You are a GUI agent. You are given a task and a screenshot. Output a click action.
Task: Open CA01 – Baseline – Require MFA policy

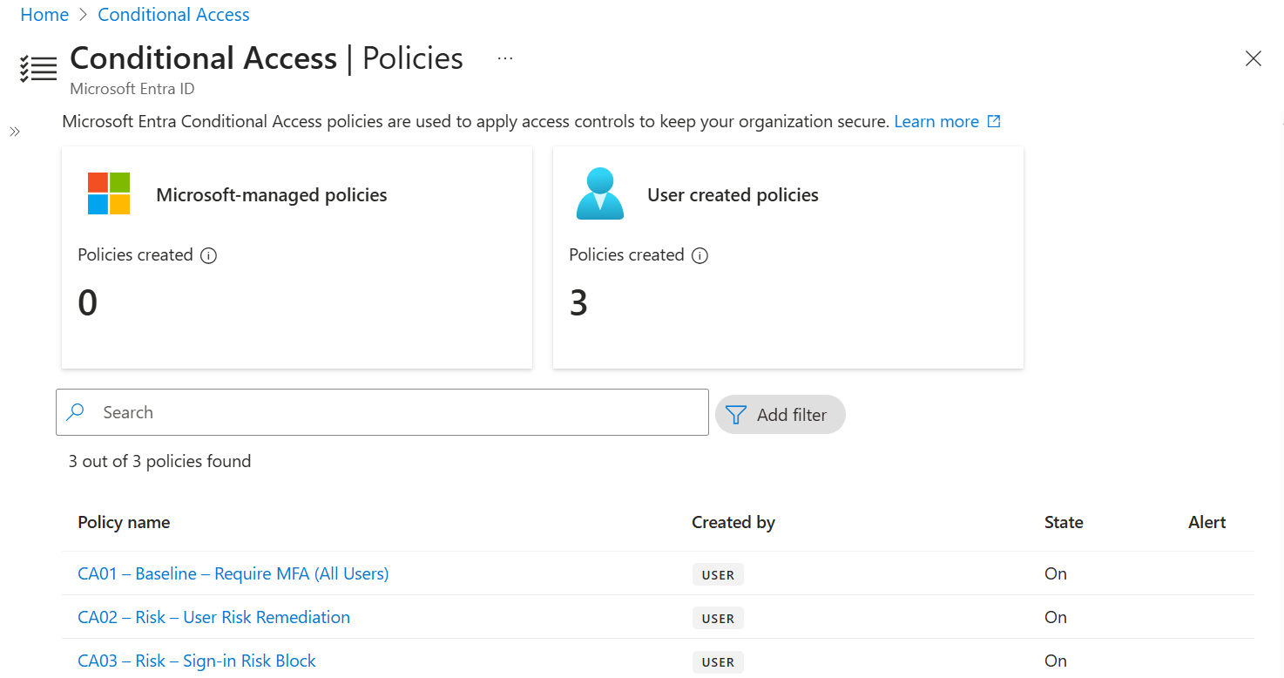click(233, 573)
